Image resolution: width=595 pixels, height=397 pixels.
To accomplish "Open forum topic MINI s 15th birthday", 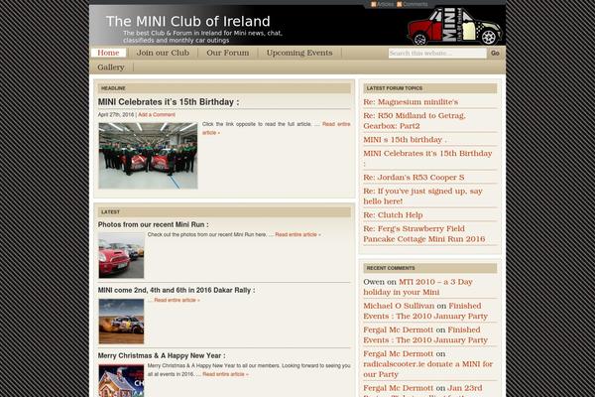I will pyautogui.click(x=405, y=140).
